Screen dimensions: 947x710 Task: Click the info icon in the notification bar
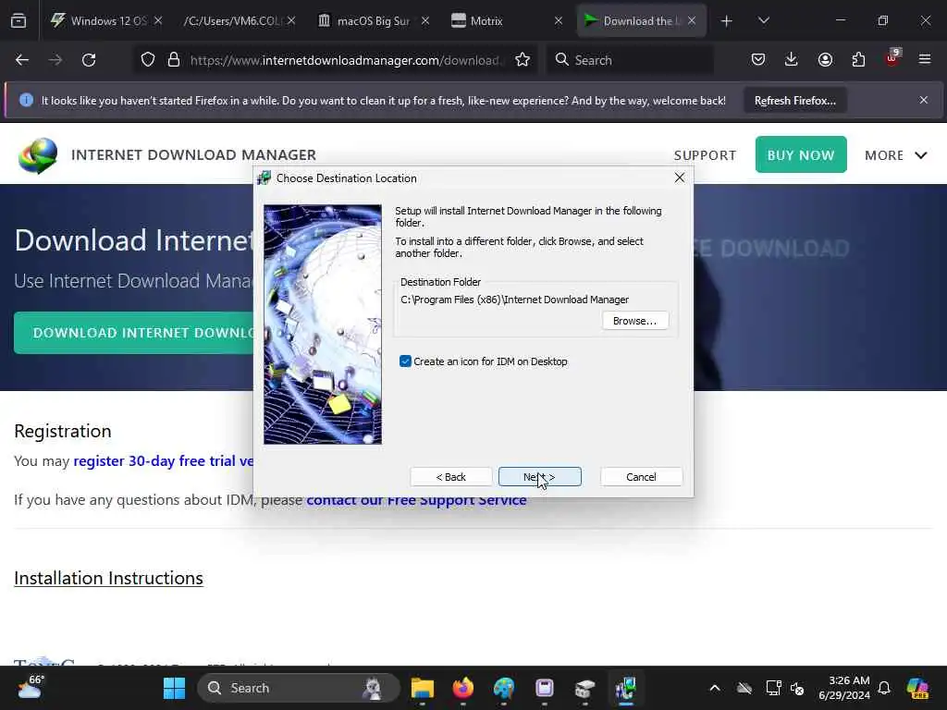coord(26,100)
